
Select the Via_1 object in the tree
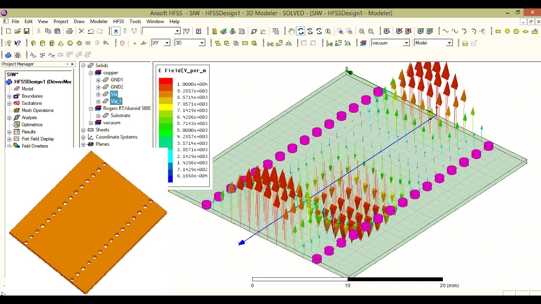[x=116, y=101]
